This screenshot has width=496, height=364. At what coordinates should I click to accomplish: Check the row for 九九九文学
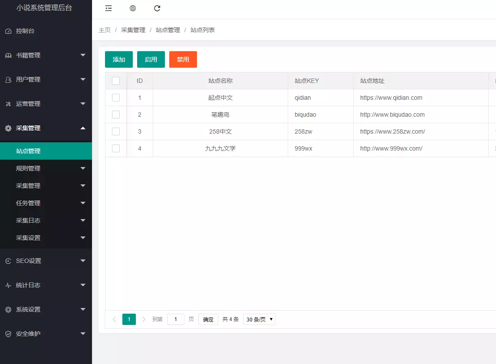point(116,148)
